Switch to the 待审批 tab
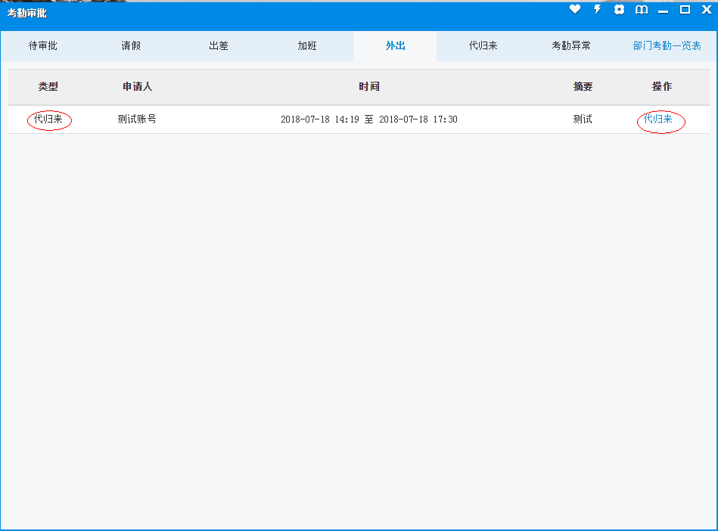The image size is (718, 531). 43,46
